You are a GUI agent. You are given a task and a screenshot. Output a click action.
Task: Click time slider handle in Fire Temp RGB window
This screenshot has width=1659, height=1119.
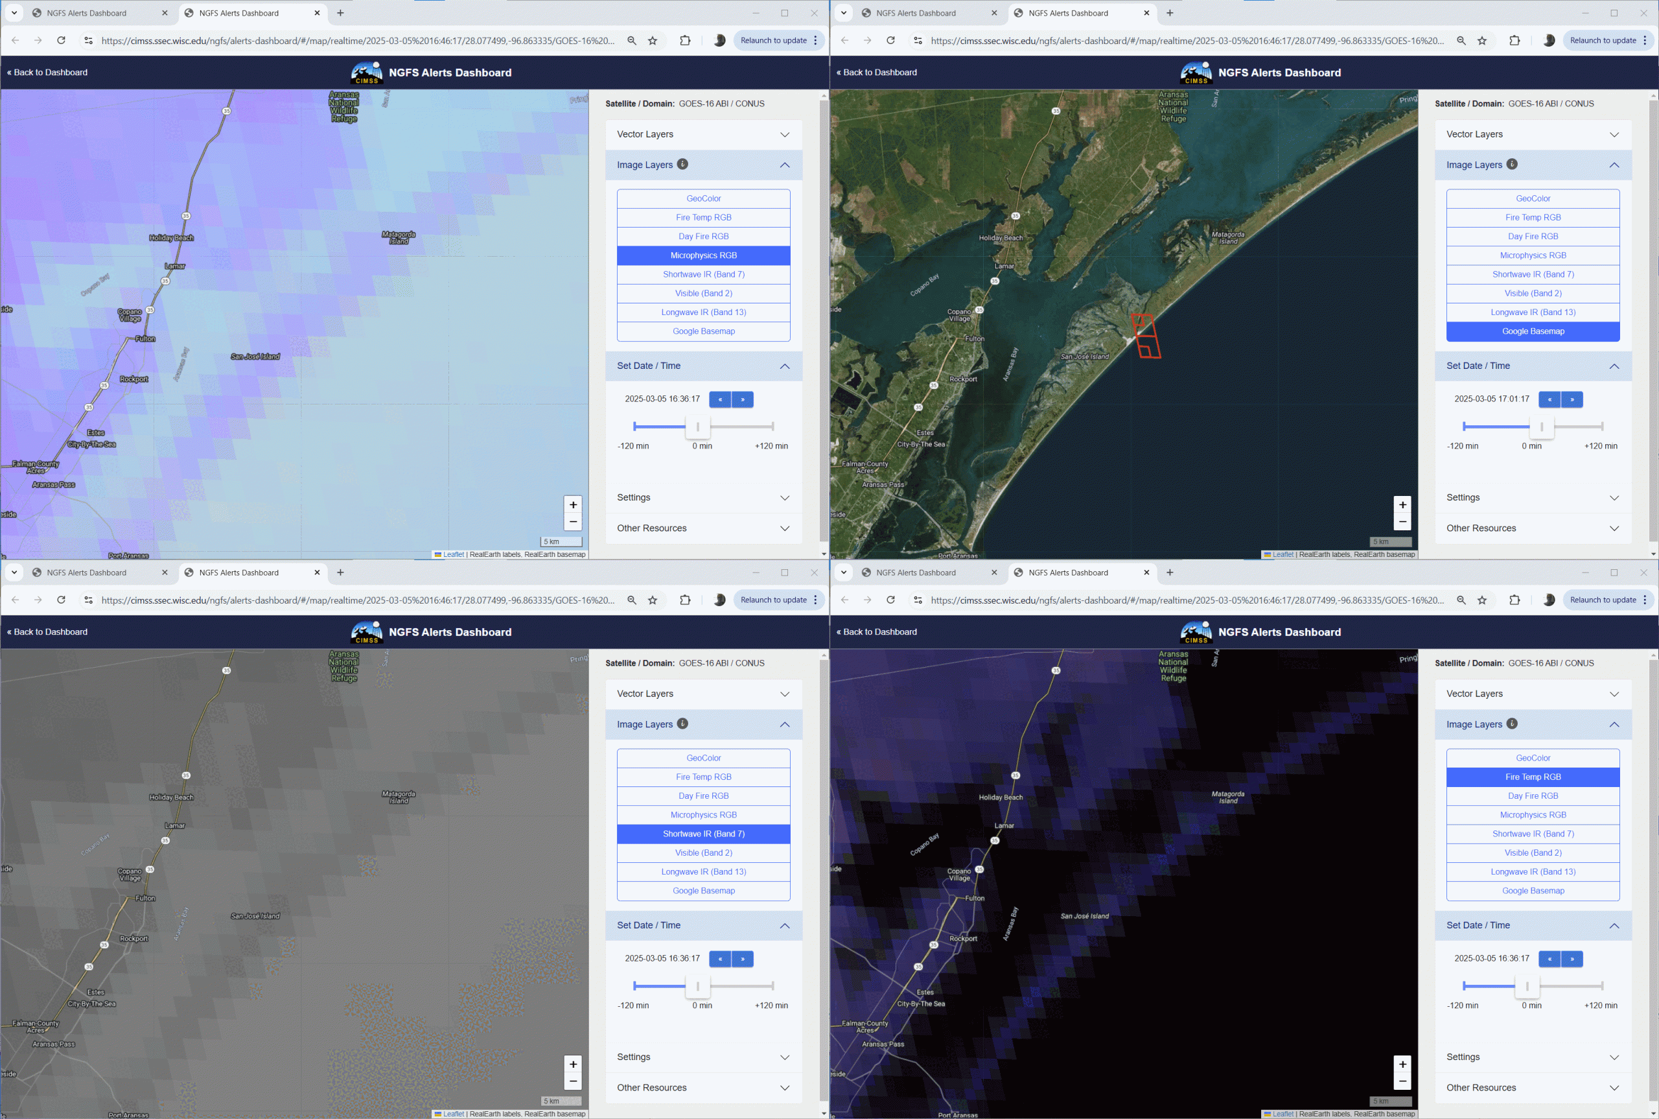(1527, 986)
